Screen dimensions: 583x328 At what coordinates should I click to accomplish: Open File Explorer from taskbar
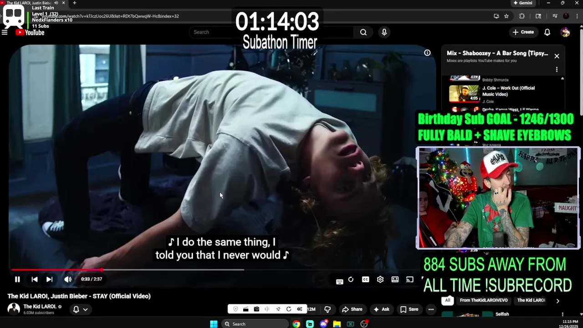[337, 324]
